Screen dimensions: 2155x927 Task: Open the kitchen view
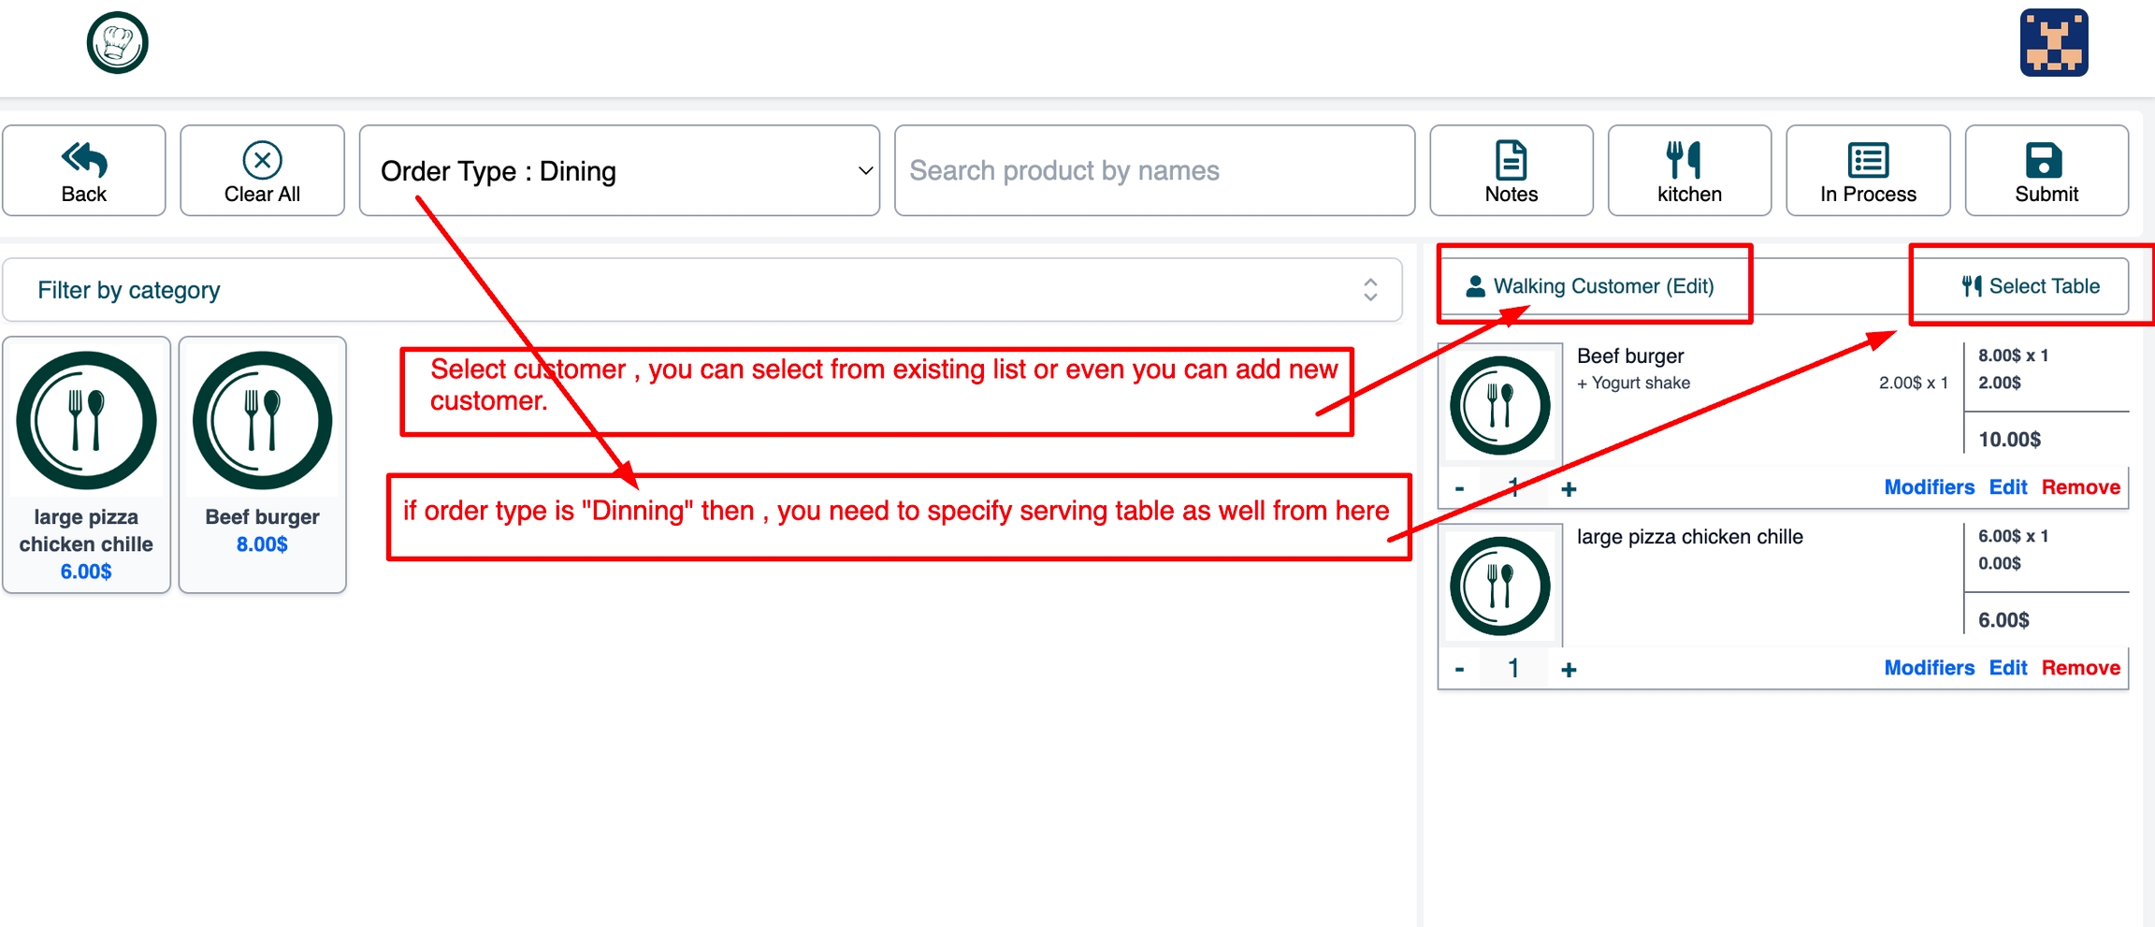(1689, 171)
